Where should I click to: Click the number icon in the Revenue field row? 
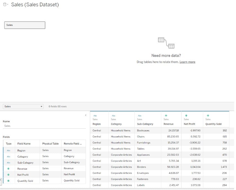tap(9, 169)
